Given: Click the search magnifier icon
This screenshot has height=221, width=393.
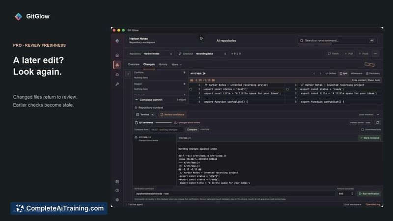Looking at the screenshot, I should pyautogui.click(x=302, y=41).
